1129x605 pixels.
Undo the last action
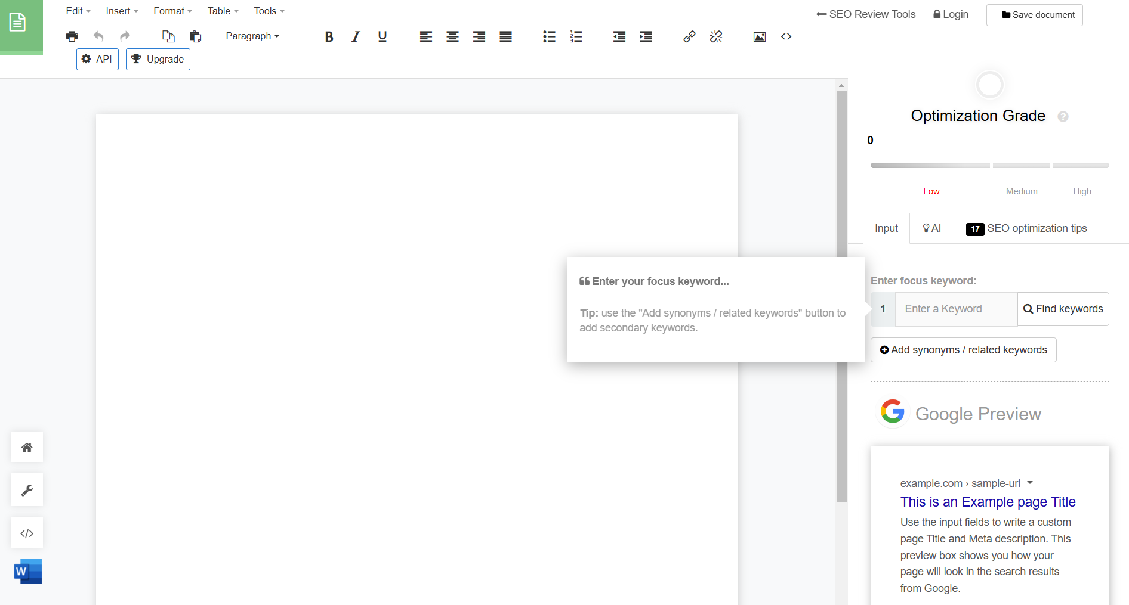[x=98, y=36]
